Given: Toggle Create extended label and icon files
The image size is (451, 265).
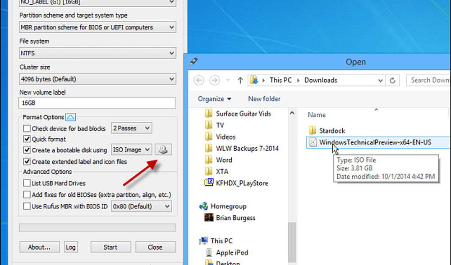Looking at the screenshot, I should click(x=27, y=161).
